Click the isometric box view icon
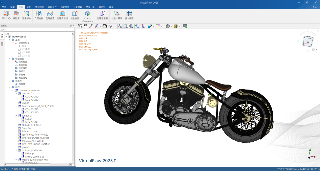 [110, 26]
